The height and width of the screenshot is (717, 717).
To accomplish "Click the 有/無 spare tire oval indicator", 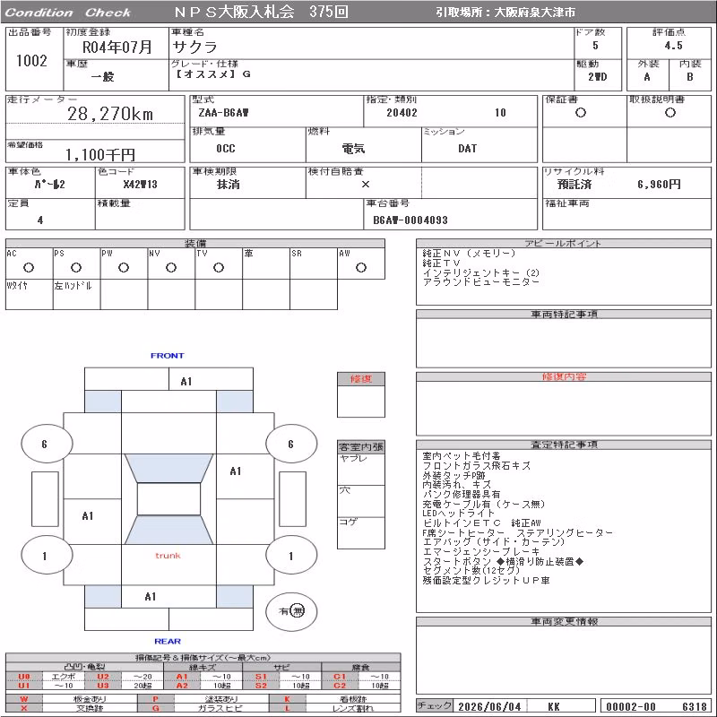I will point(291,611).
